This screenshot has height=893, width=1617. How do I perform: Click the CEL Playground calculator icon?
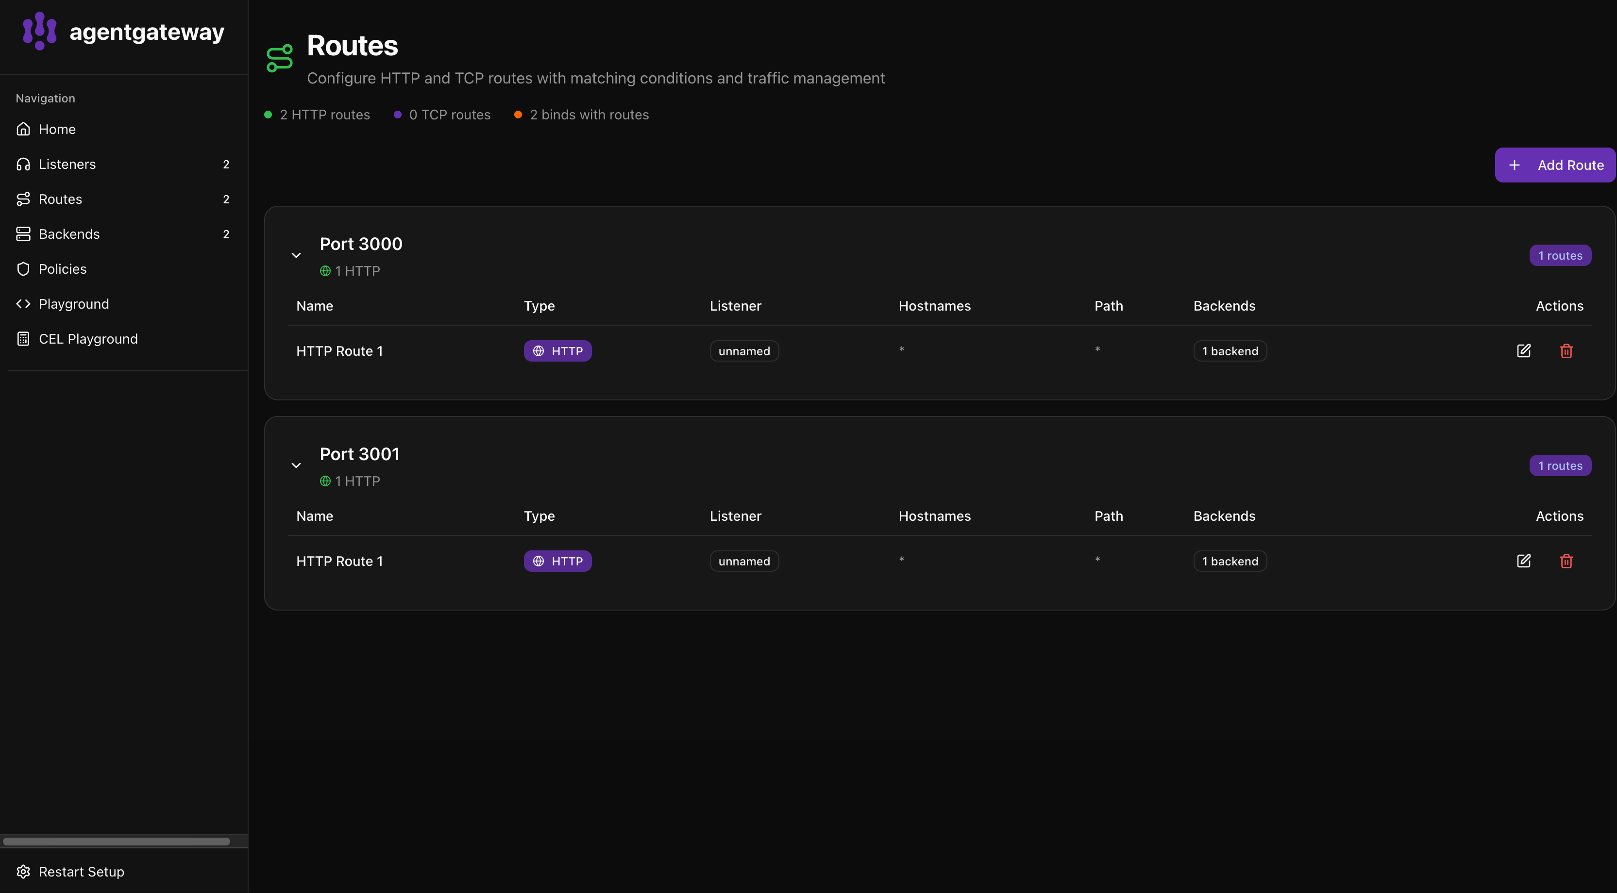tap(23, 338)
